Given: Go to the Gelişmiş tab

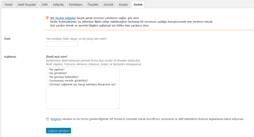Looking at the screenshot, I should 58,5.
